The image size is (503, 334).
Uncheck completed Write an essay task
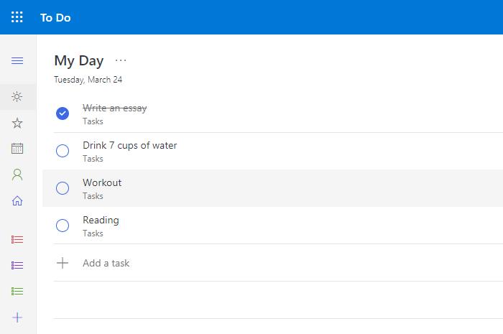(x=63, y=113)
